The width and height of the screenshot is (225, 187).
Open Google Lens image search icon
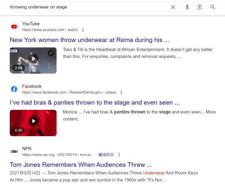tap(200, 7)
